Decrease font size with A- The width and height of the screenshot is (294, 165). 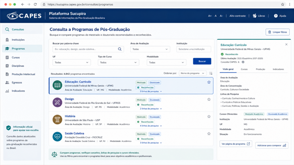point(221,16)
